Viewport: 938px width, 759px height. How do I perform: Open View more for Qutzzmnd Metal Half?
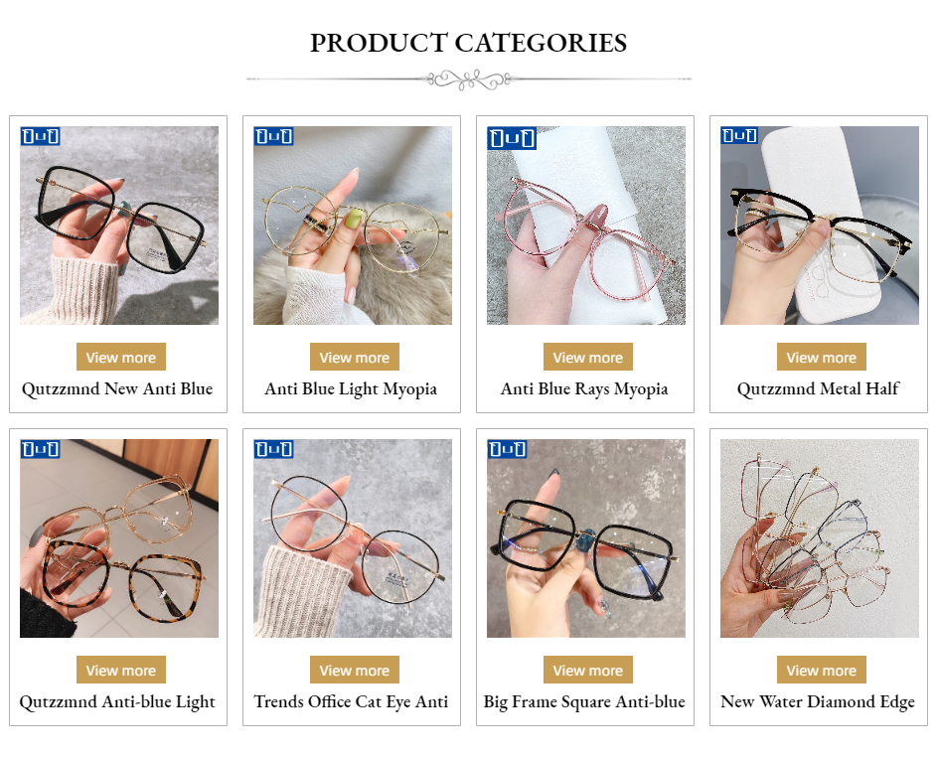(x=822, y=357)
